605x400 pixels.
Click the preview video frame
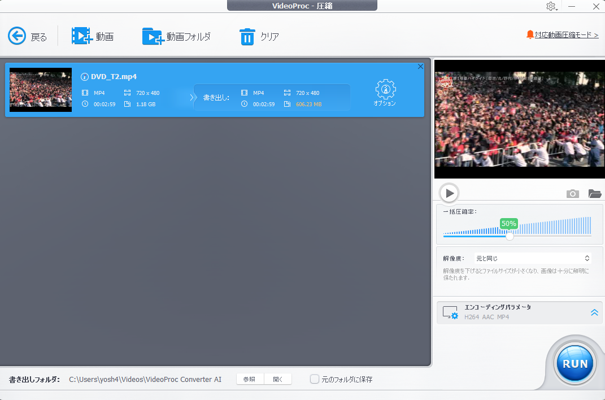519,119
